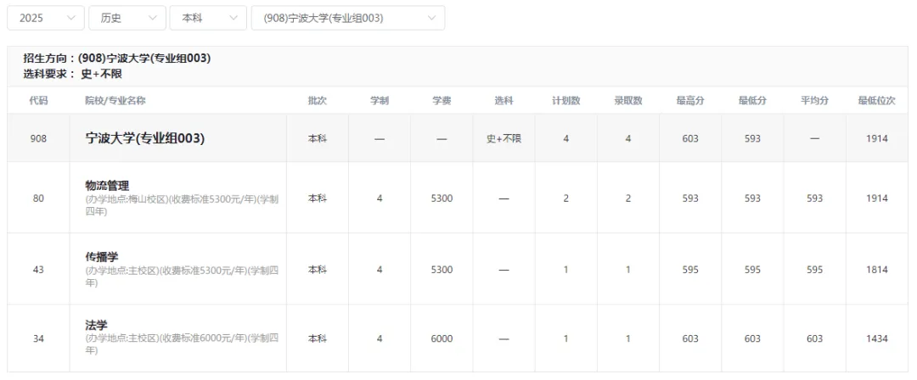
Task: Click the 平均分 column header
Action: click(814, 101)
